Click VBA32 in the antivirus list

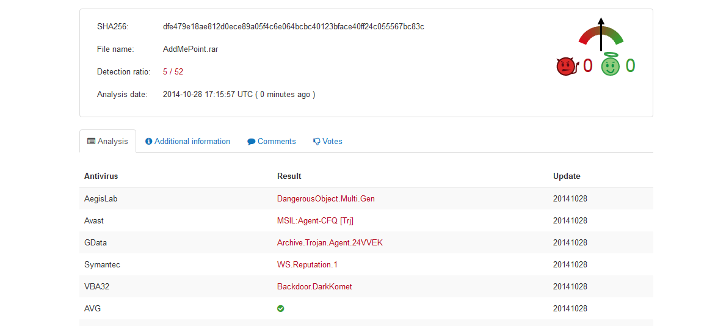pos(96,286)
